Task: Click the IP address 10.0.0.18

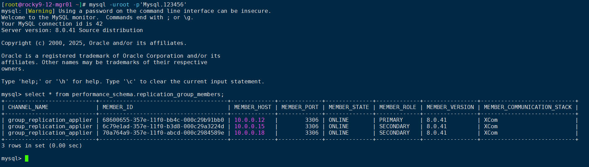Action: click(249, 133)
